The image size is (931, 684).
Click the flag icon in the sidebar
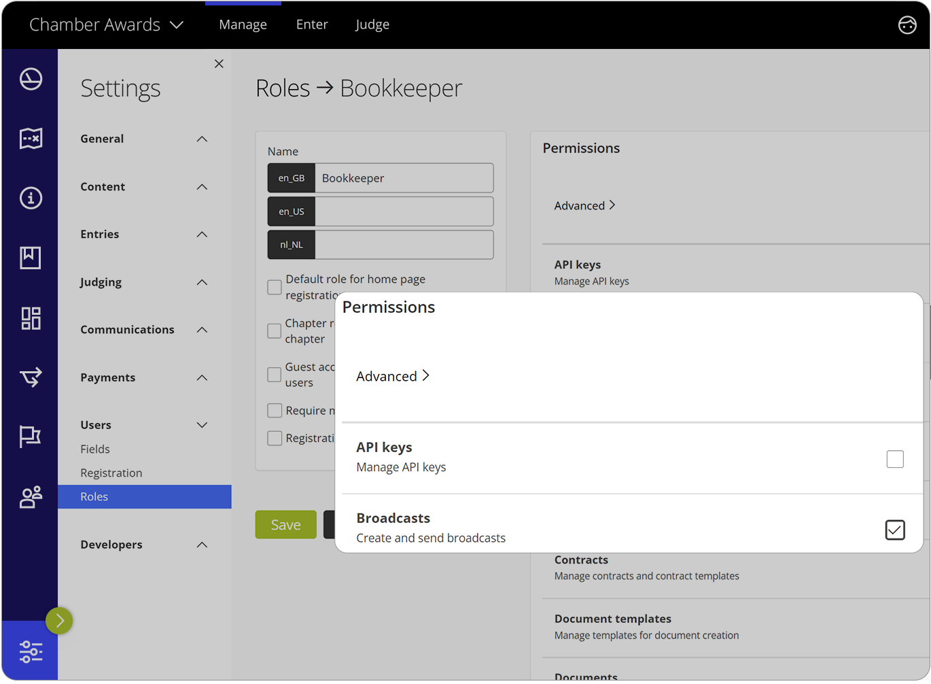click(x=30, y=437)
